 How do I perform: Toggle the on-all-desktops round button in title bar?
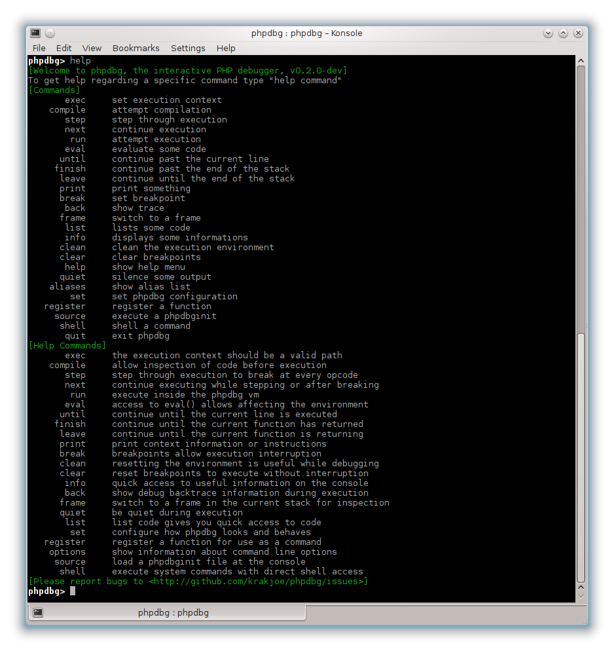tap(50, 33)
